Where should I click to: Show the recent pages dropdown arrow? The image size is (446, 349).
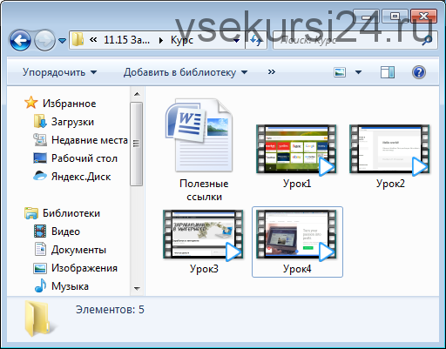pos(62,41)
